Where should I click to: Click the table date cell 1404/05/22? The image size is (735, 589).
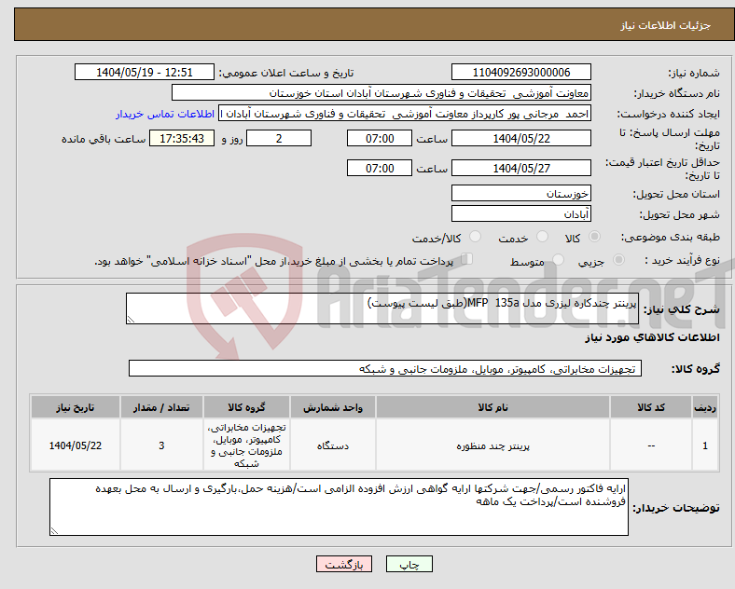pos(76,445)
